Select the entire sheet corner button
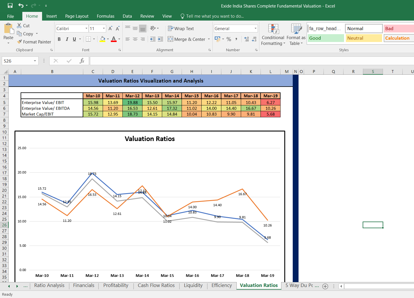 [x=5, y=72]
